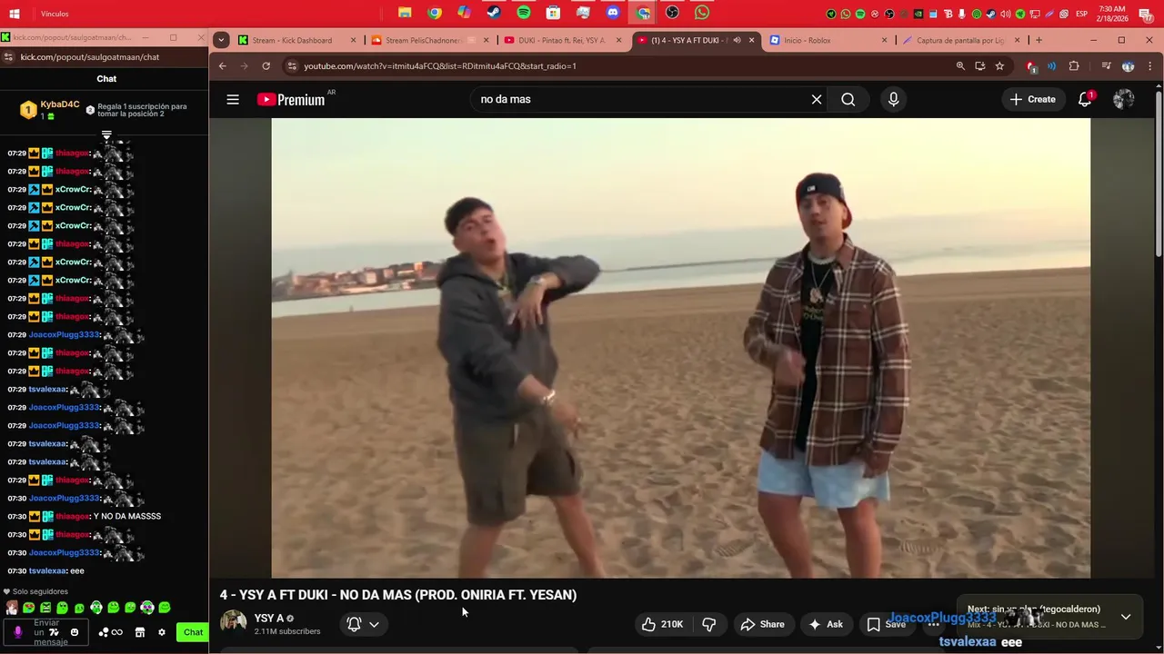Open more actions three-dot menu under video
The width and height of the screenshot is (1164, 654).
[x=933, y=624]
